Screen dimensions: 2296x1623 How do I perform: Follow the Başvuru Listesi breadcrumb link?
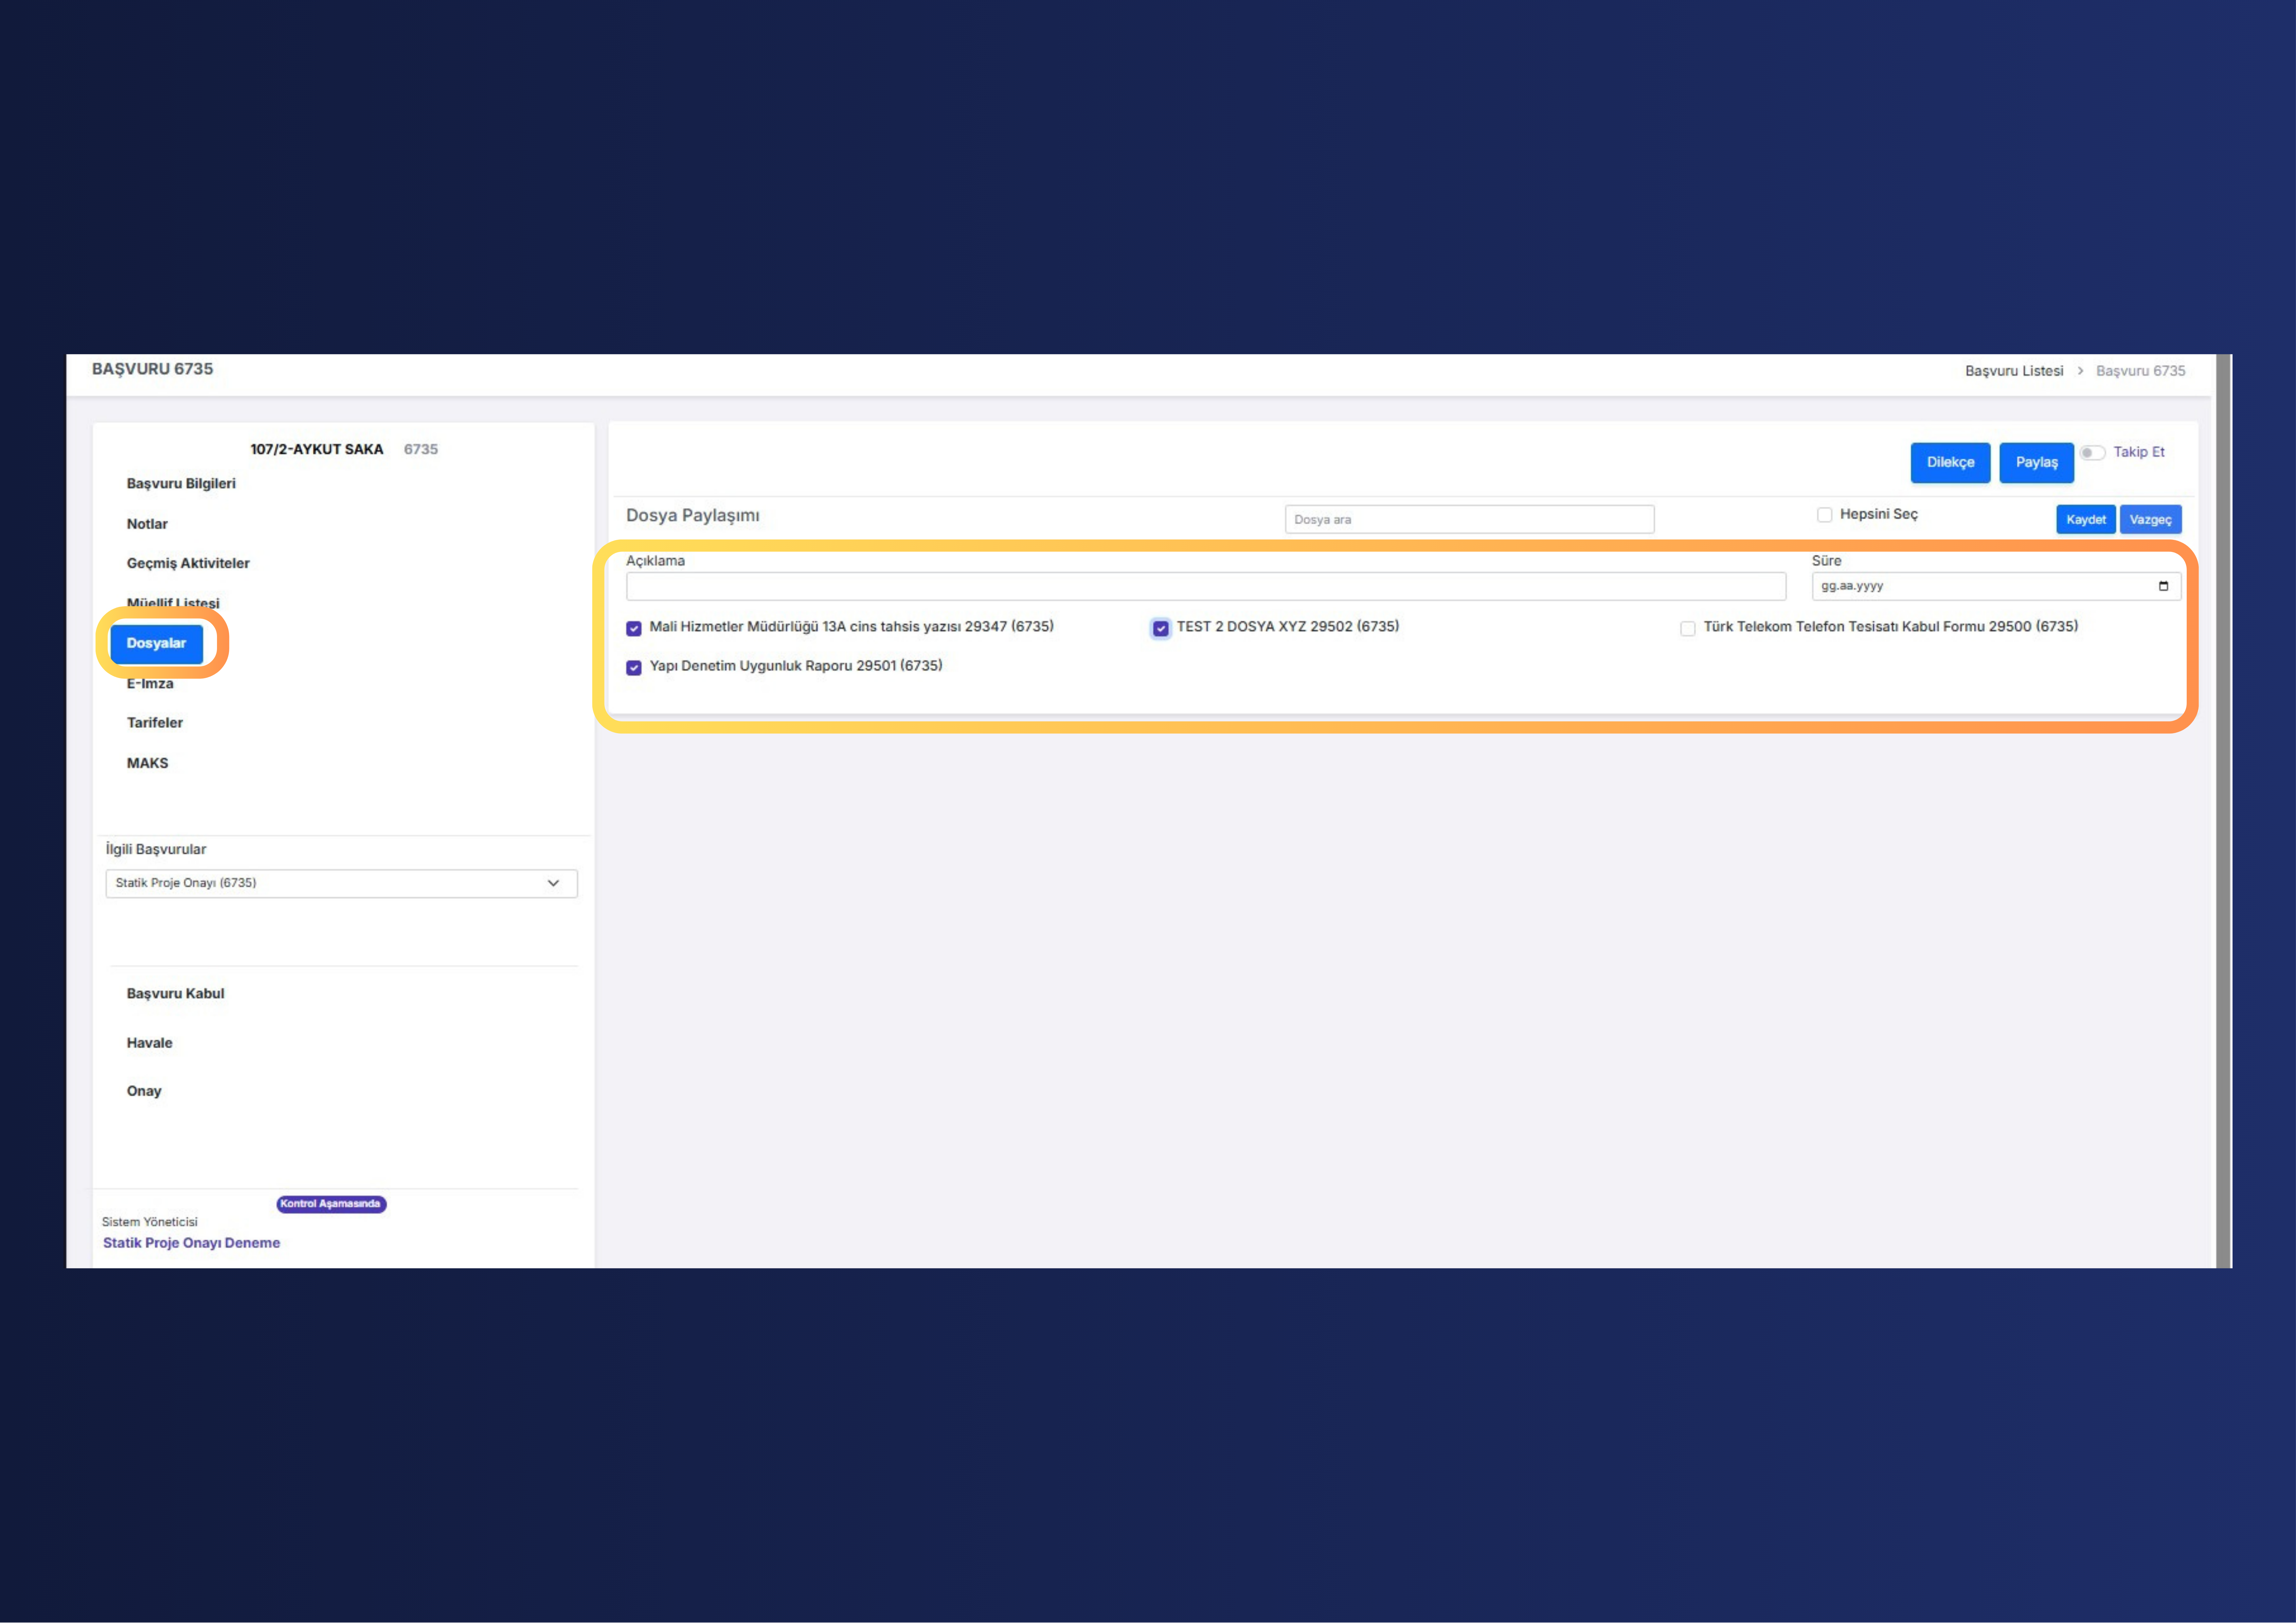[2014, 371]
